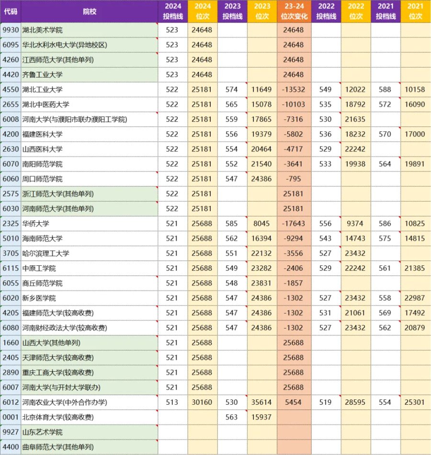This screenshot has width=431, height=455.
Task: Click 2021 score value 588
Action: [x=385, y=90]
